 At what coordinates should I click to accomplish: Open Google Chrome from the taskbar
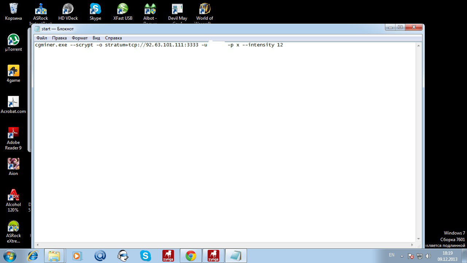click(190, 256)
